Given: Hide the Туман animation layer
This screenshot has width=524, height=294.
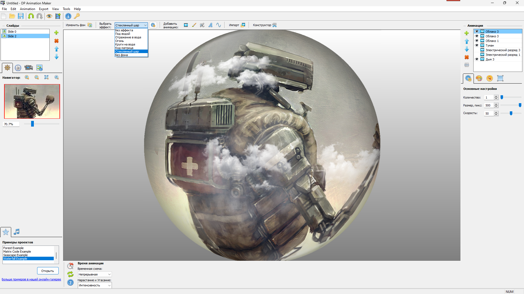Looking at the screenshot, I should 477,45.
